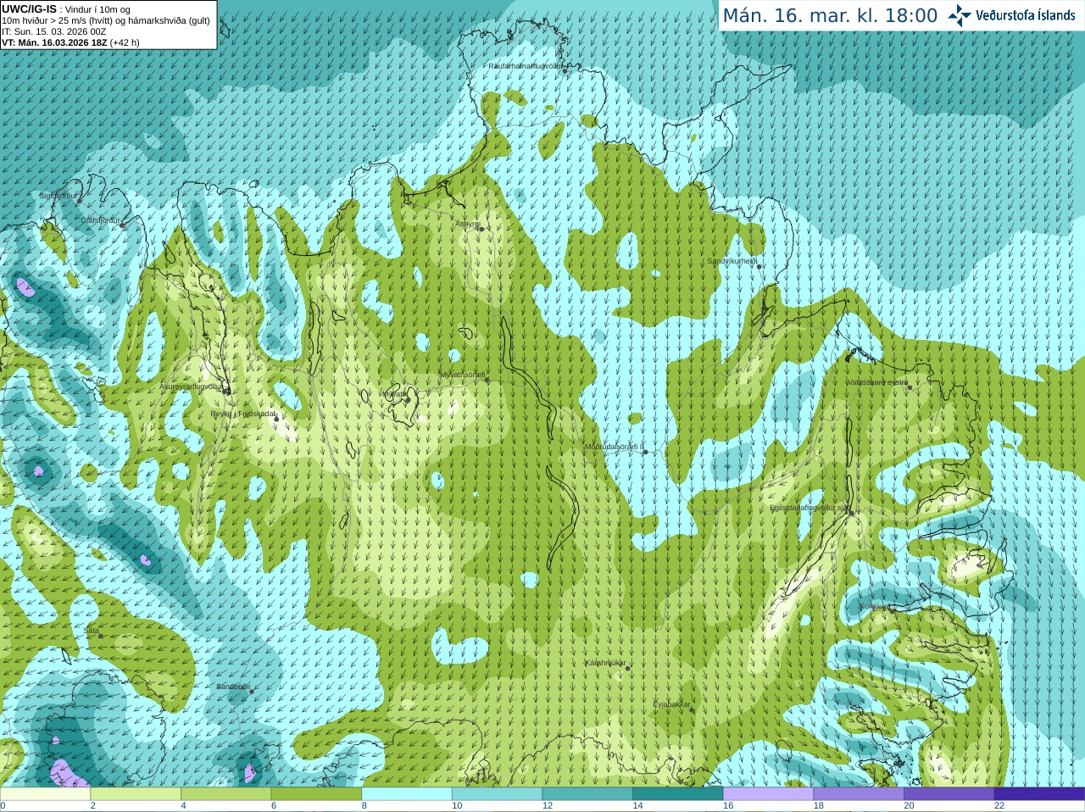The image size is (1085, 812).
Task: Select the 16–18 m/s lavender legend swatch
Action: [769, 794]
